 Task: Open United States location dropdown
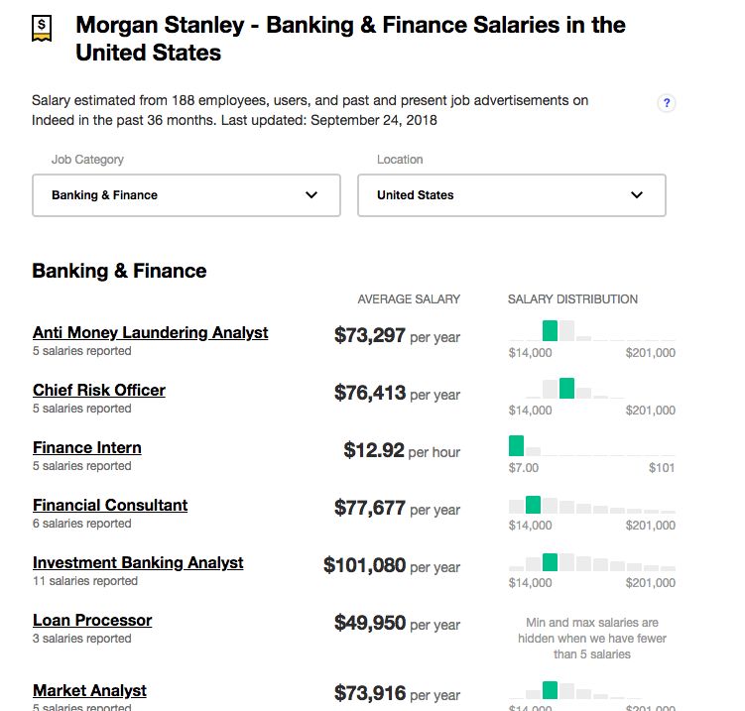click(x=512, y=195)
